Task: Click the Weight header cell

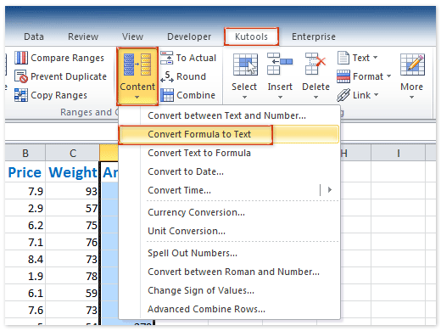Action: coord(72,172)
